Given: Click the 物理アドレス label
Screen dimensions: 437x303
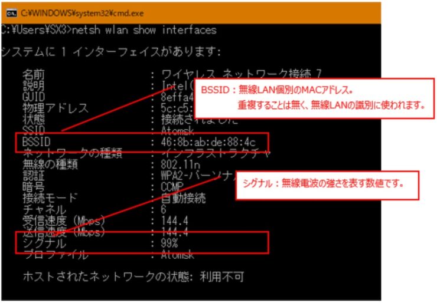Looking at the screenshot, I should click(56, 108).
